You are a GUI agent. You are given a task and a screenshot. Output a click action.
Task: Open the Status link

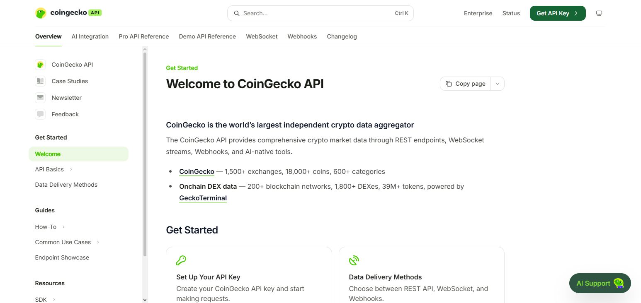tap(511, 13)
